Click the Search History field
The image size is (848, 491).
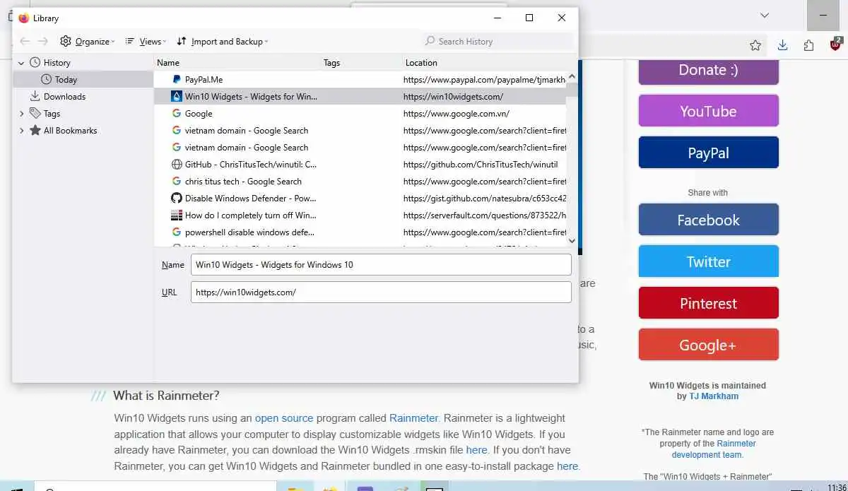[x=498, y=42]
